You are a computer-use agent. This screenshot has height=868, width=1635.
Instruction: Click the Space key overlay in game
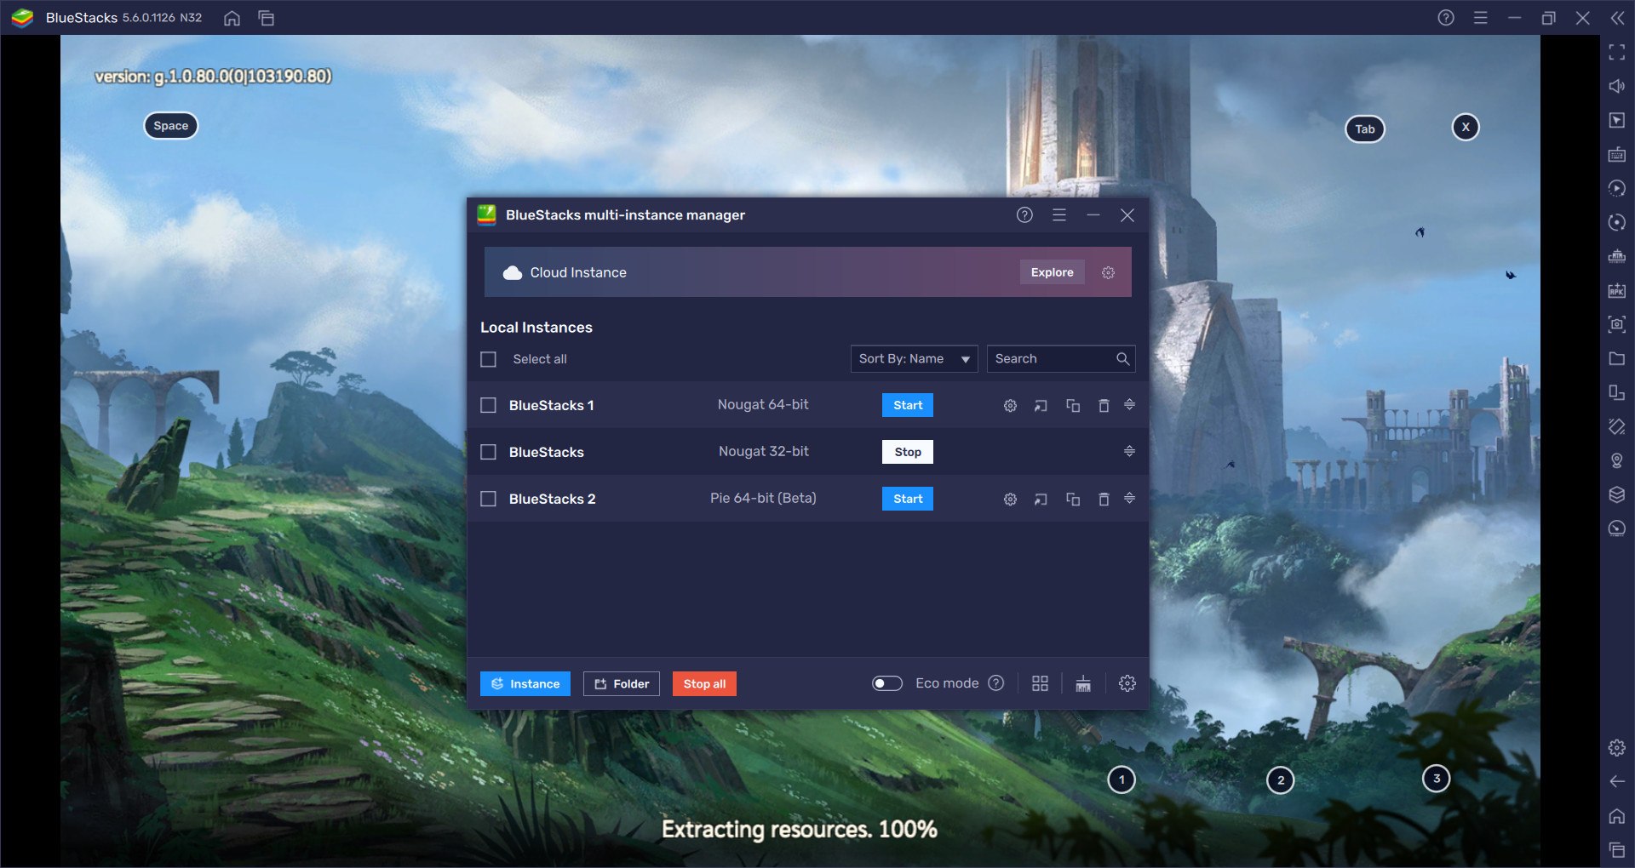[x=171, y=126]
